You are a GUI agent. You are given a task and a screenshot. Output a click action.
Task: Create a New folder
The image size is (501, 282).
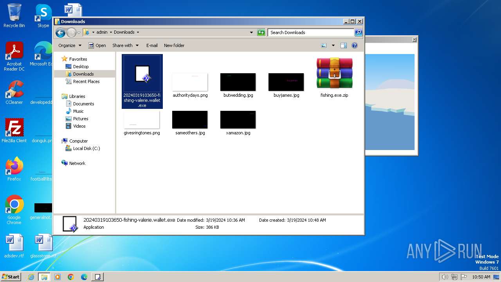[x=174, y=45]
